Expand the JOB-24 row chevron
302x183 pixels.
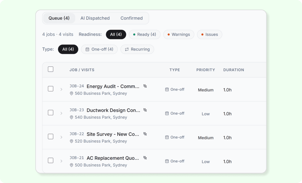click(x=61, y=89)
